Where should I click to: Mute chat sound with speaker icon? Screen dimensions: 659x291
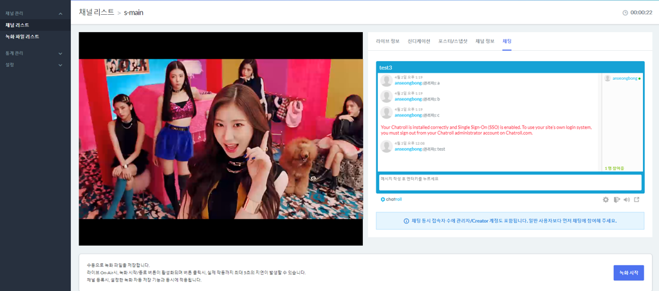pyautogui.click(x=626, y=200)
